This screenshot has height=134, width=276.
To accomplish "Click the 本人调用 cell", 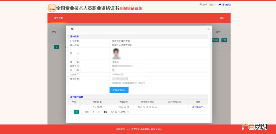I will point(97,107).
